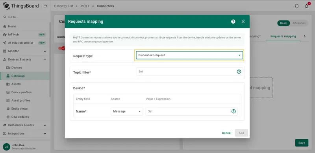315x153 pixels.
Task: Click the AI solution creator icon
Action: tap(5, 43)
